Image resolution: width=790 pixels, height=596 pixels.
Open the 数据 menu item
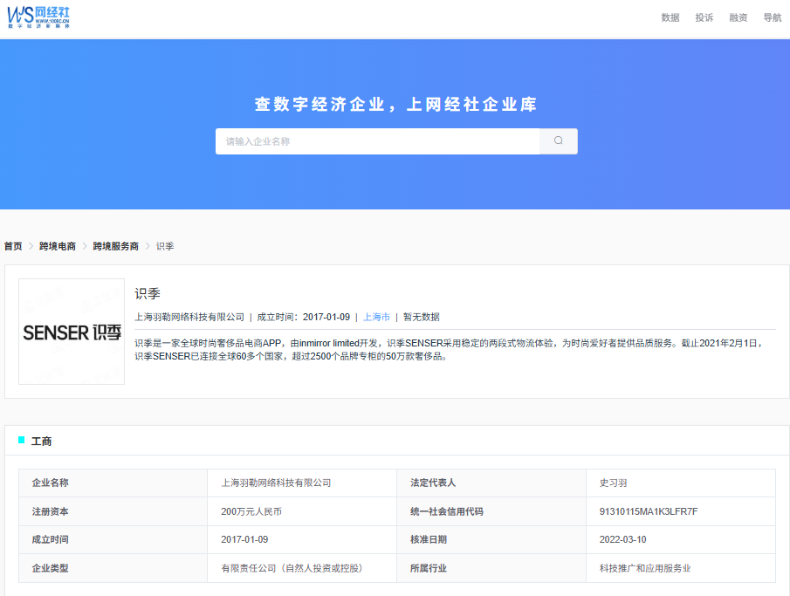coord(670,17)
